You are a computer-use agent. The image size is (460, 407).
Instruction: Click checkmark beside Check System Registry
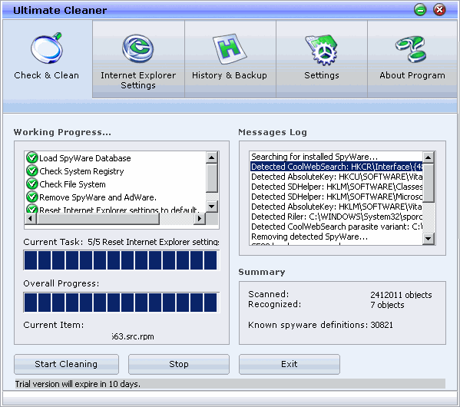(x=32, y=170)
